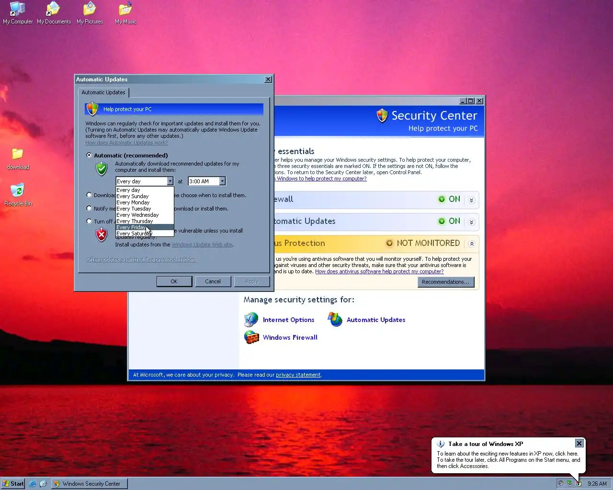The height and width of the screenshot is (490, 613).
Task: Choose Every Saturday in the list
Action: (x=145, y=234)
